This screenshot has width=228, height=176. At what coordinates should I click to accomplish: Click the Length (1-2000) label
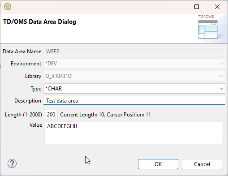tap(23, 115)
